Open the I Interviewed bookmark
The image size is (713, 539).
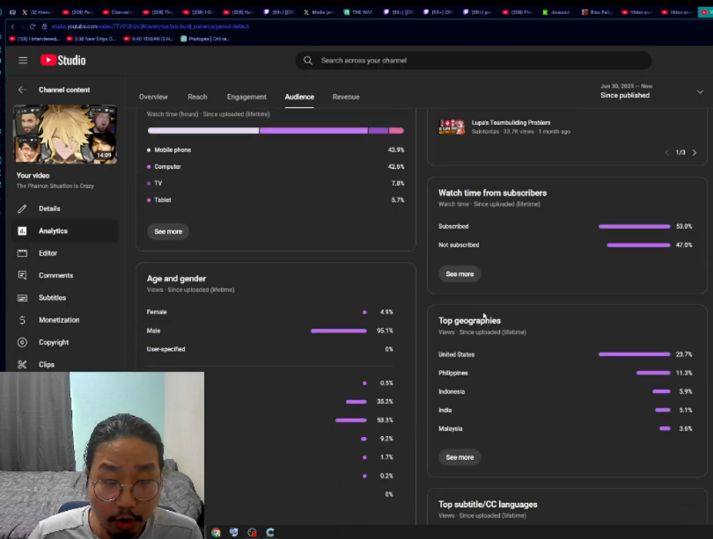(34, 39)
